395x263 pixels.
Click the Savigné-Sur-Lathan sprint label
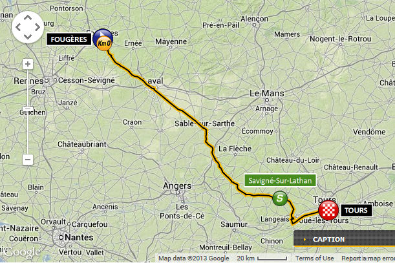280,180
